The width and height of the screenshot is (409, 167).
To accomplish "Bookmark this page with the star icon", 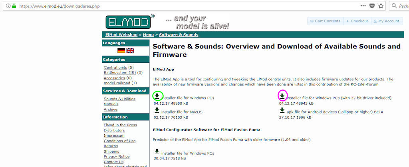I will (x=381, y=6).
